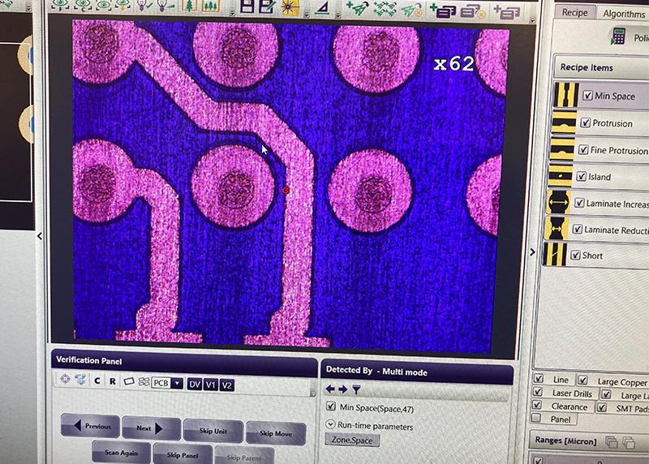
Task: Click the Skip Move button
Action: pyautogui.click(x=276, y=433)
